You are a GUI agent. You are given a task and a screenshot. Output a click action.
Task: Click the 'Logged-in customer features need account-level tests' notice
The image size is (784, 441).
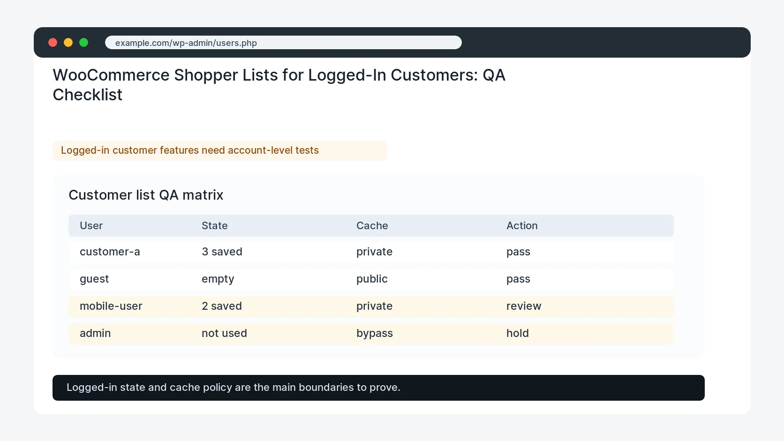(219, 150)
